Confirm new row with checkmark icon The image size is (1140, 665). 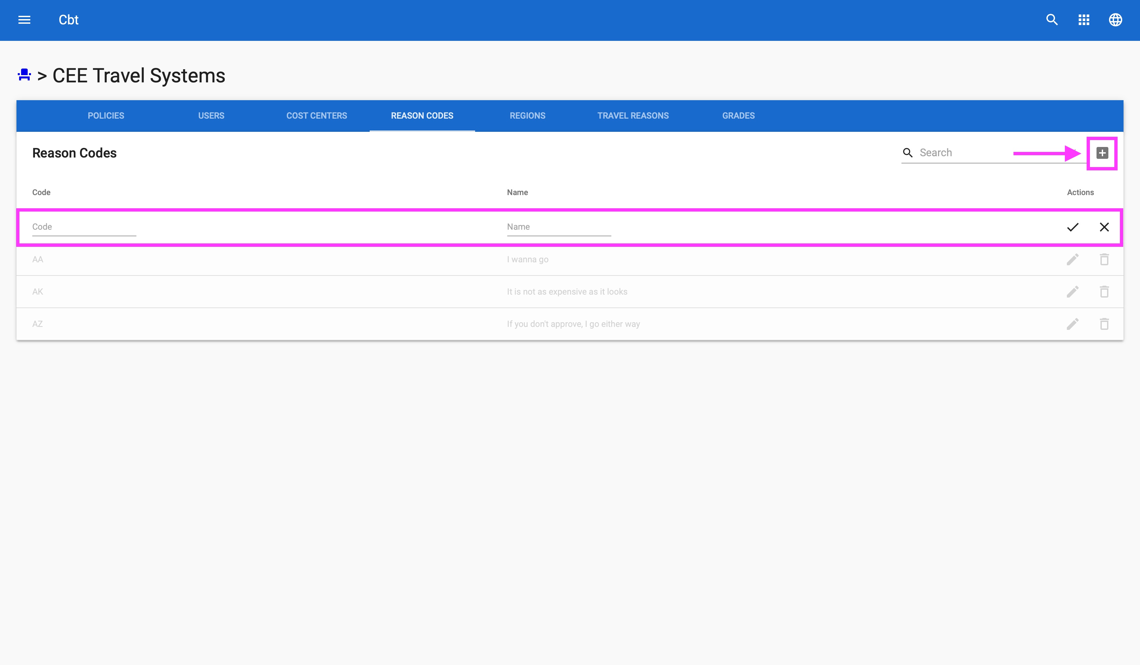[x=1072, y=227]
